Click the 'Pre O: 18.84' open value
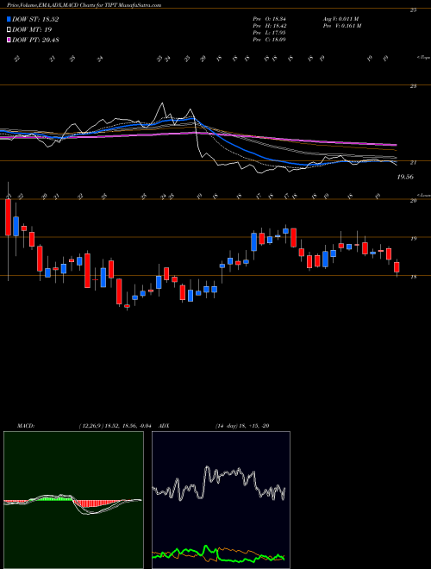431x569 pixels. tap(270, 19)
